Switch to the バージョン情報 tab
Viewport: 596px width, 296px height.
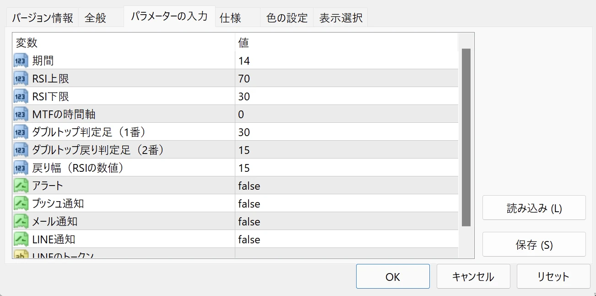click(43, 18)
